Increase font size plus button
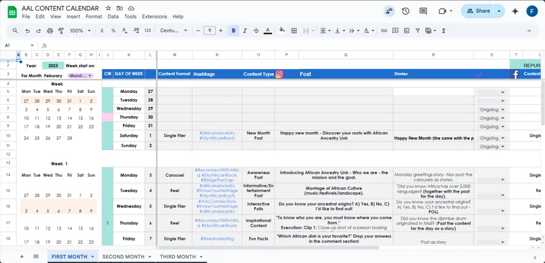 221,31
